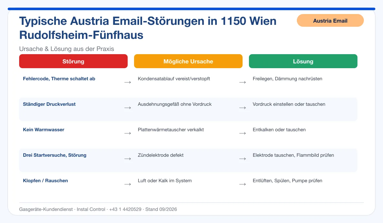The width and height of the screenshot is (383, 223).
Task: Click arrow after Ausdehnungsgefäß ohne Vordruck
Action: tap(243, 108)
